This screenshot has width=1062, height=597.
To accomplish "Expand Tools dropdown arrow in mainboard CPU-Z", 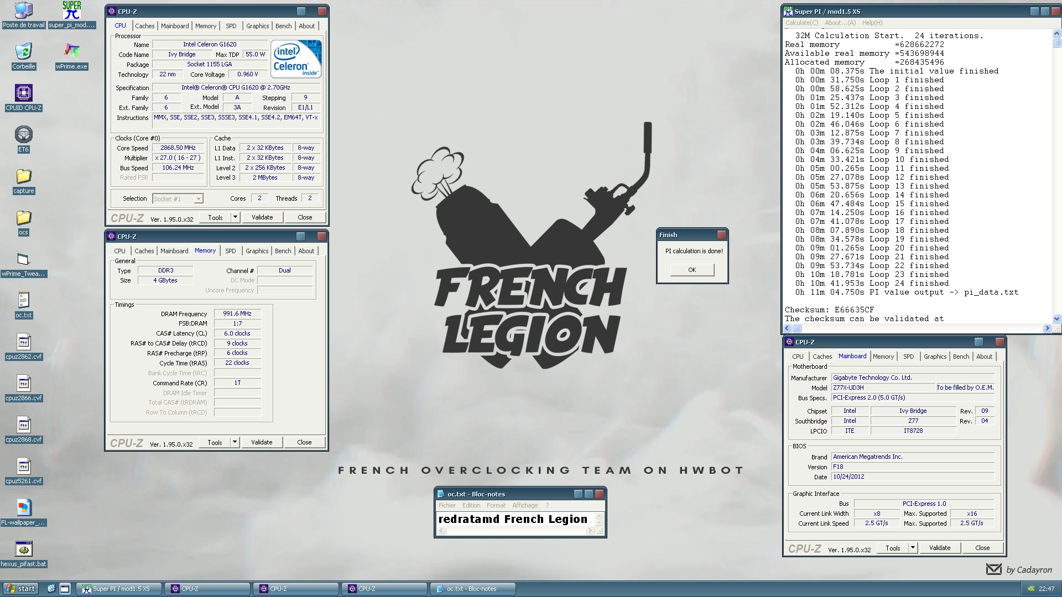I will 913,548.
